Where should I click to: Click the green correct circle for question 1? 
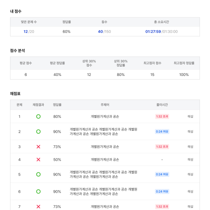click(x=38, y=116)
